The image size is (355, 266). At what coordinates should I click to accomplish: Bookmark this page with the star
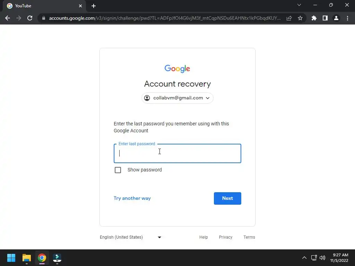300,18
